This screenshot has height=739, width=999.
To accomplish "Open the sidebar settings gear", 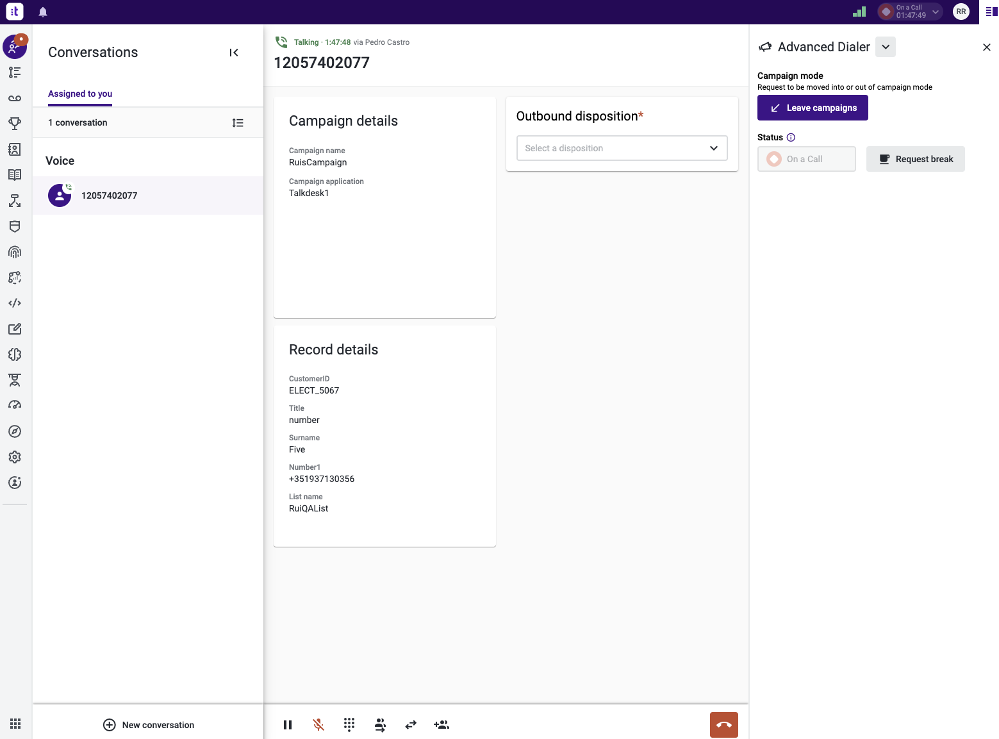I will 15,457.
